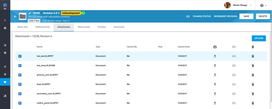Download led_lamp.SLDASM
The image size is (272, 109).
click(215, 66)
